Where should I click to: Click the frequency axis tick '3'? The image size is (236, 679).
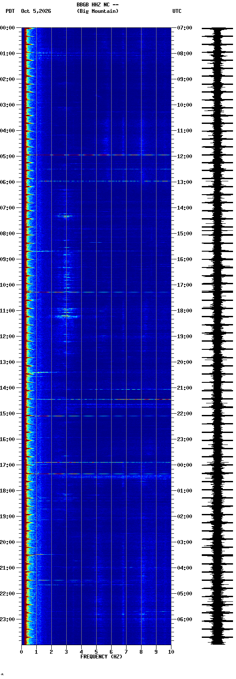(x=66, y=652)
